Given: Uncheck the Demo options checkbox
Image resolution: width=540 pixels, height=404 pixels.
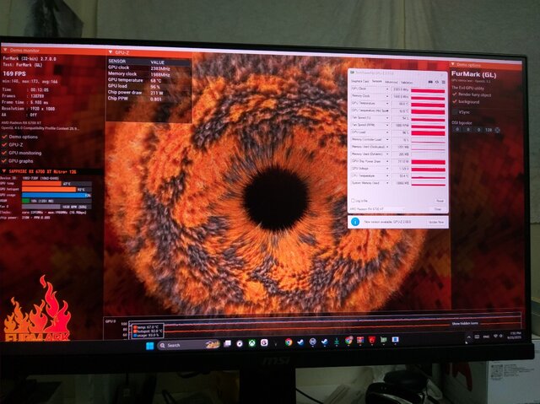Looking at the screenshot, I should tap(4, 137).
